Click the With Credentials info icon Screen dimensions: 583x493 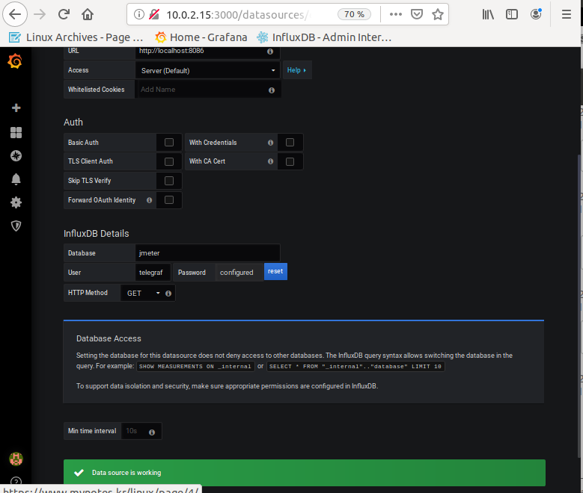(271, 143)
